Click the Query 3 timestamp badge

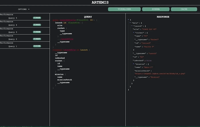[x=37, y=32]
